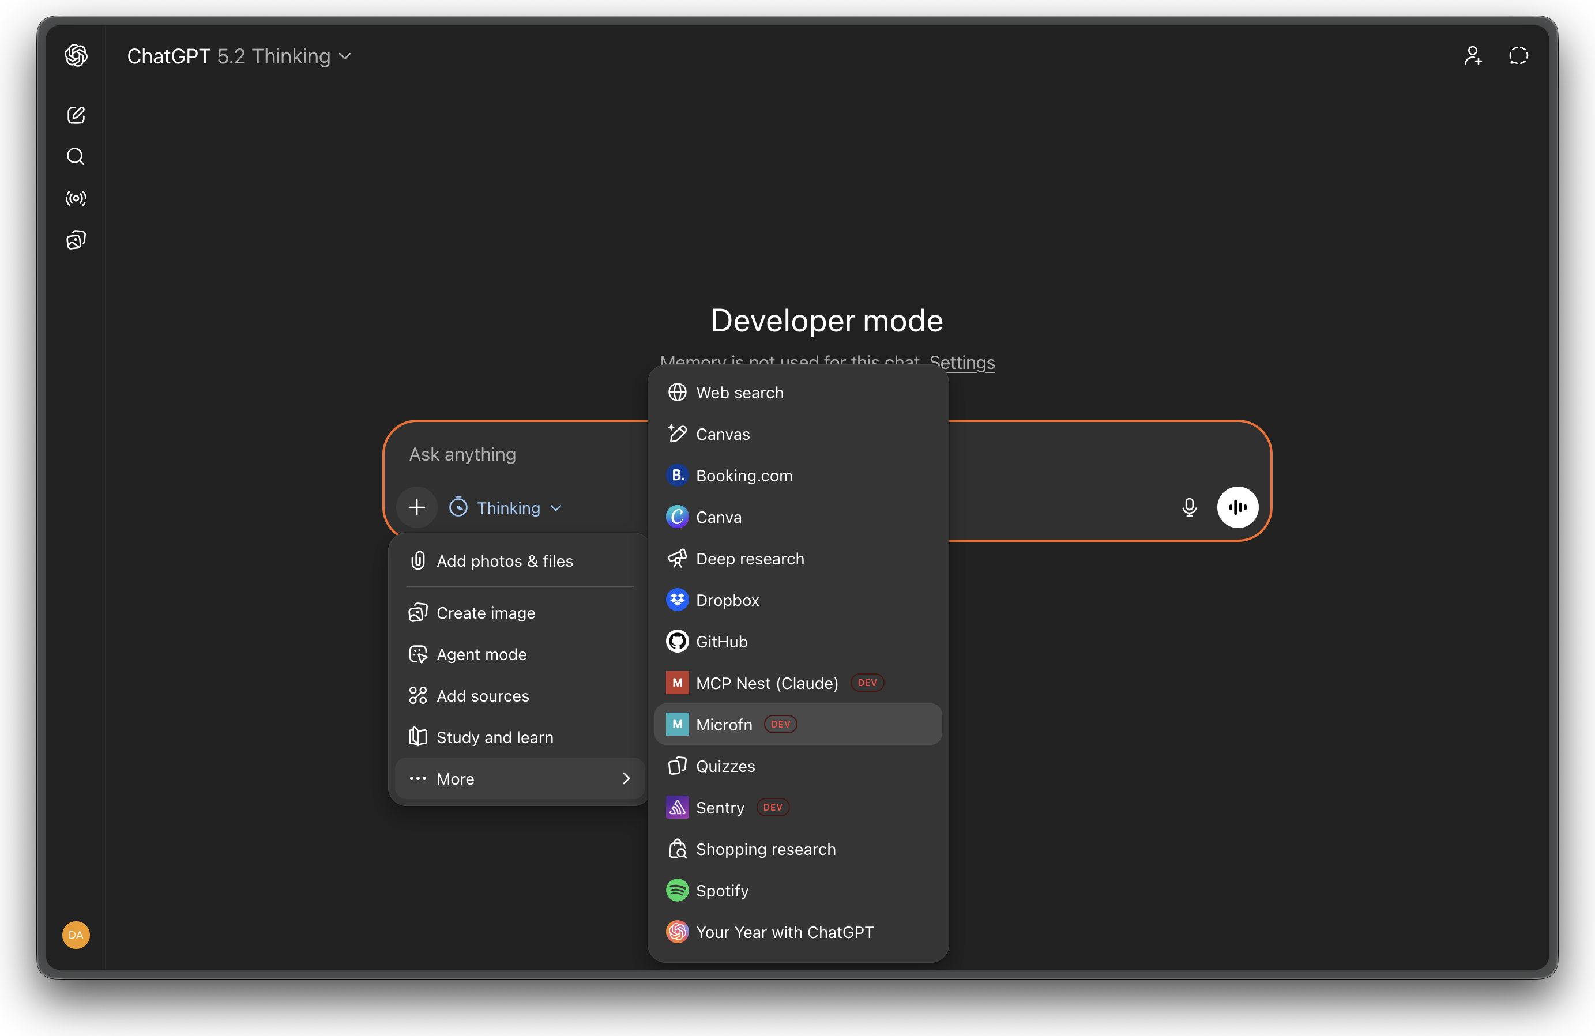Select the Booking.com app
This screenshot has height=1036, width=1595.
coord(797,475)
